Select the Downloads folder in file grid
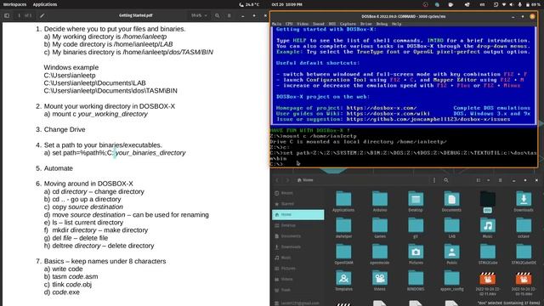Screen dimensions: 544x306 (524, 199)
